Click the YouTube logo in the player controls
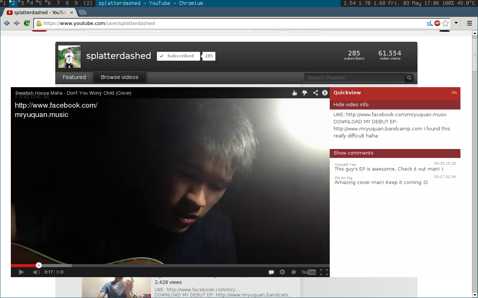Screen dimensions: 478x298 tap(309, 272)
